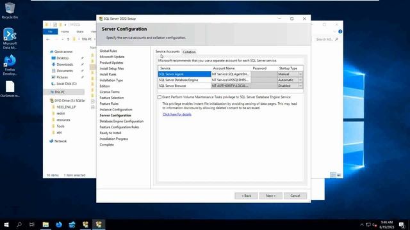Switch to the active SQL Server Setup taskbar icon
Viewport: 410px width, 230px height.
tap(99, 224)
